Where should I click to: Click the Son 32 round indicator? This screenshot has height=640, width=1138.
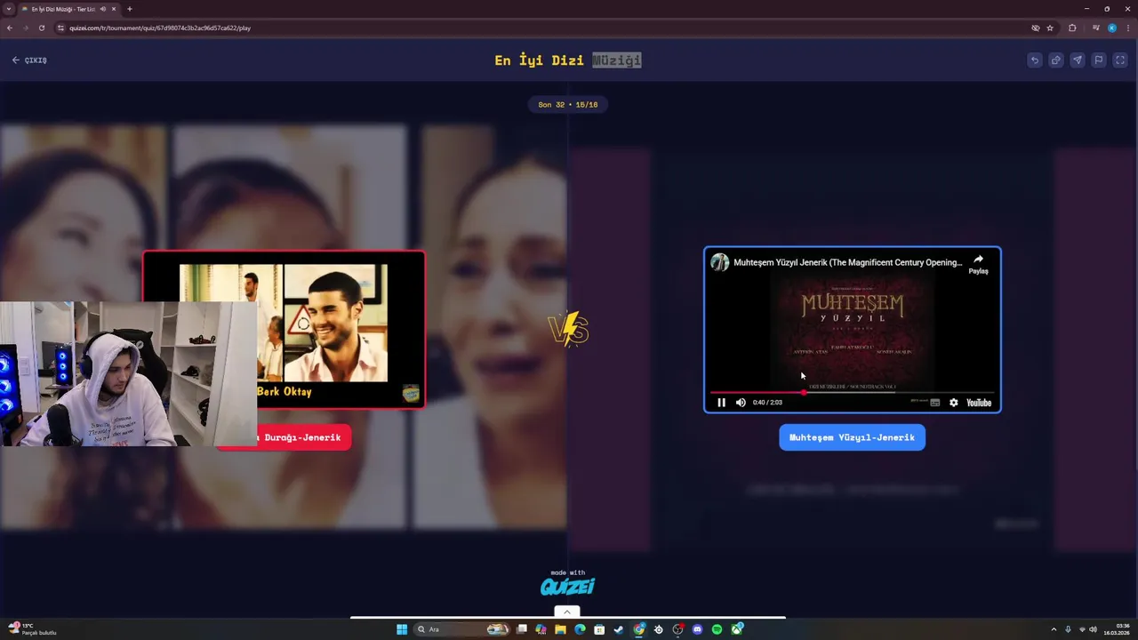pyautogui.click(x=567, y=105)
